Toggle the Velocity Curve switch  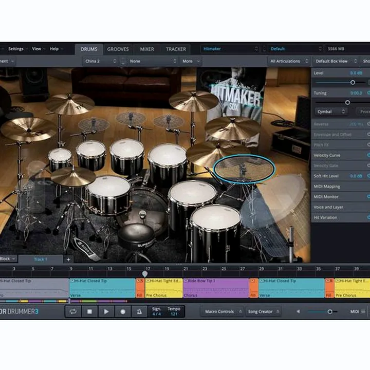[368, 155]
